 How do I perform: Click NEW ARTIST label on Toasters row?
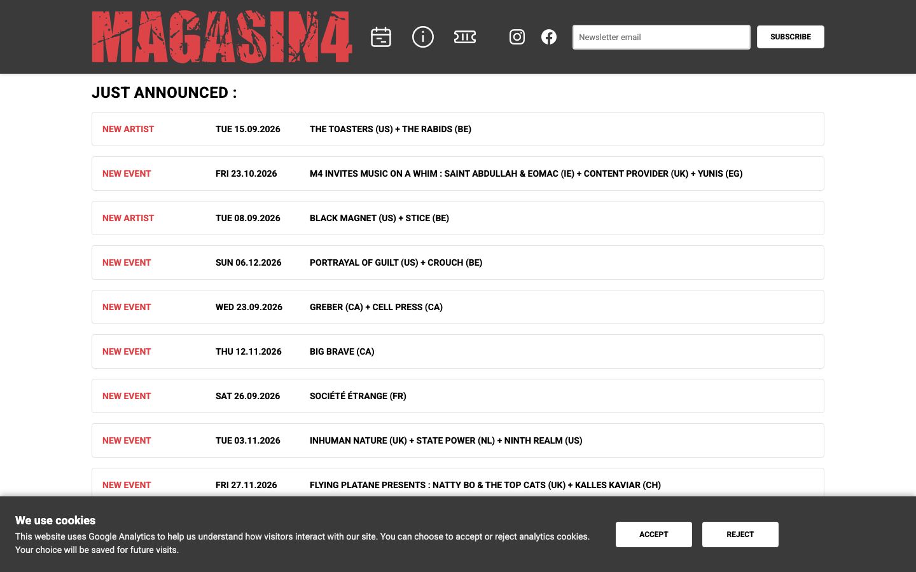click(128, 129)
